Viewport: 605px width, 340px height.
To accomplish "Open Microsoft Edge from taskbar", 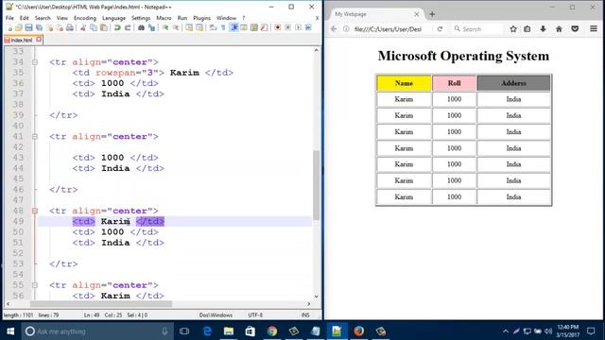I will point(207,331).
